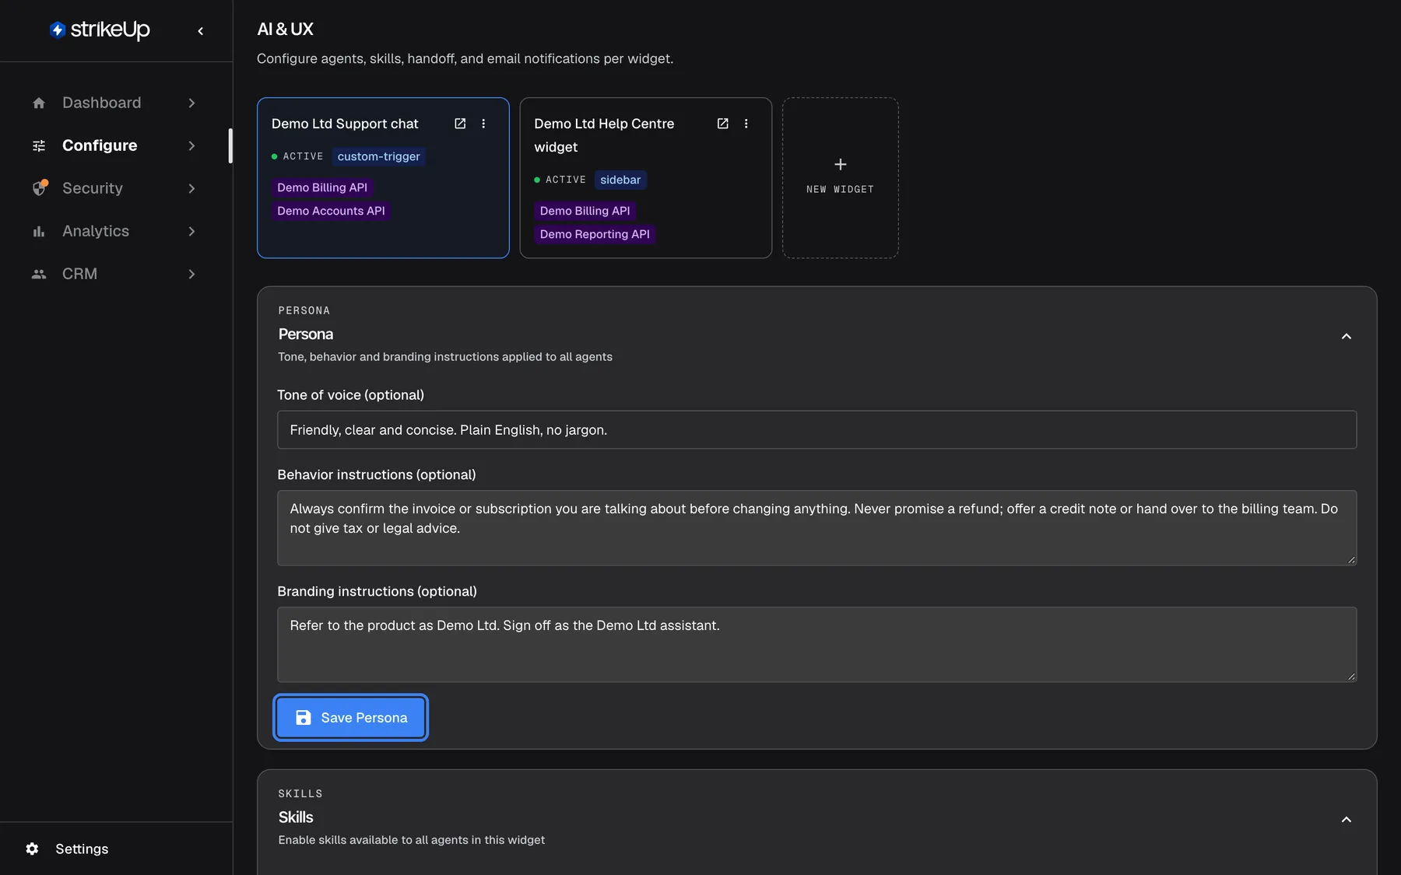
Task: Select the Demo Ltd Support chat card
Action: tap(383, 177)
